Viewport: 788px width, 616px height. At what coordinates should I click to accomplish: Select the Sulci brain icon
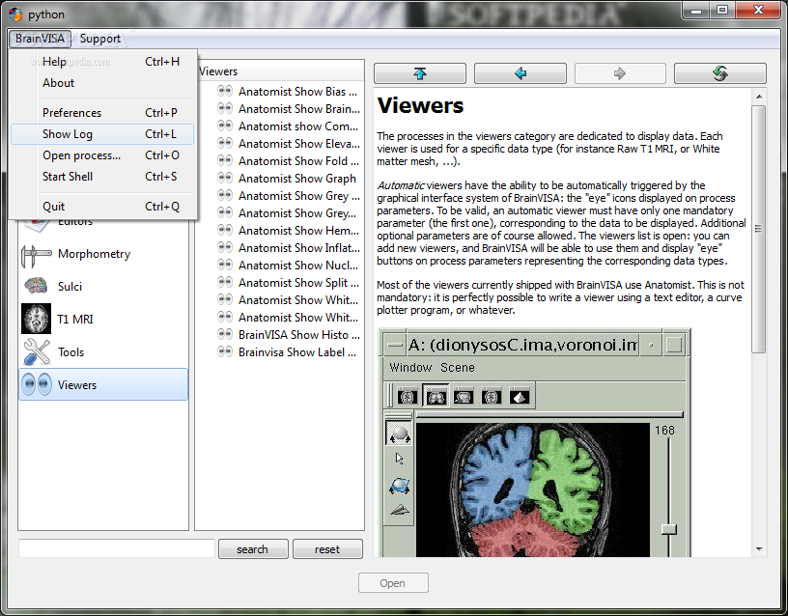(x=36, y=286)
